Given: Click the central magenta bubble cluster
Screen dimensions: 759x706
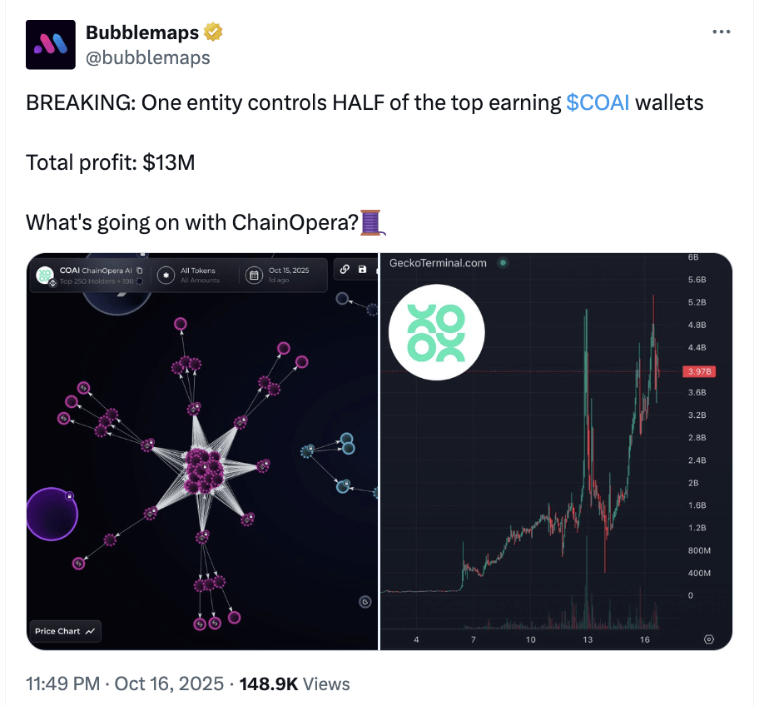Looking at the screenshot, I should click(x=202, y=471).
